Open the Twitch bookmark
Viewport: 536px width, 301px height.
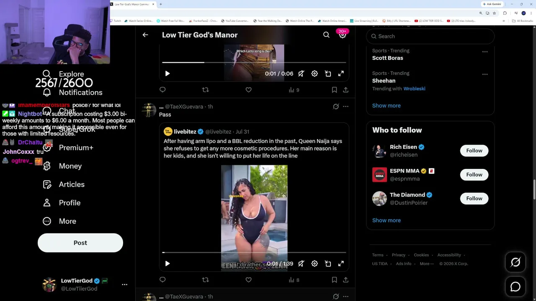pyautogui.click(x=116, y=21)
